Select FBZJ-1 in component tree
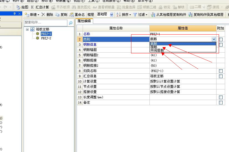Screen dimensions: 229x152 (46, 34)
